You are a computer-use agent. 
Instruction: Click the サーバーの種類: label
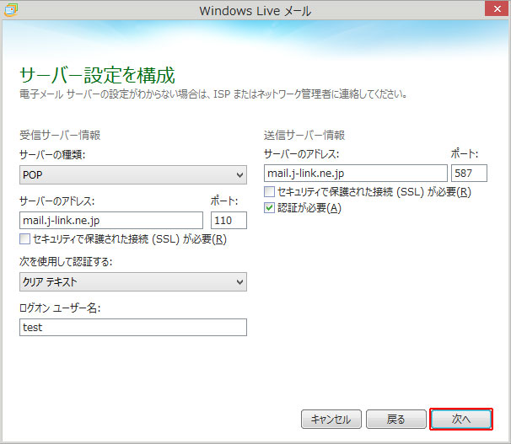tap(52, 155)
